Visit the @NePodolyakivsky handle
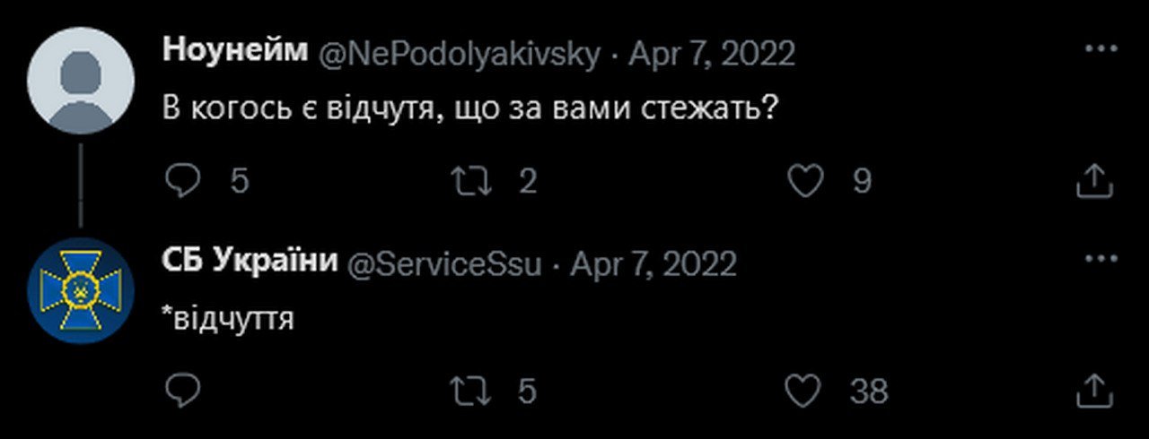1149x439 pixels. pos(459,55)
